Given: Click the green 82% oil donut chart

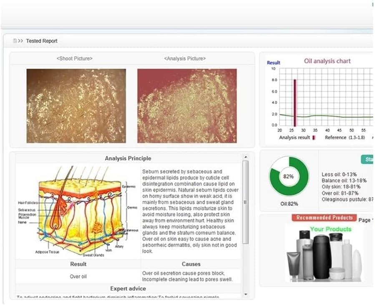Looking at the screenshot, I should [x=289, y=176].
